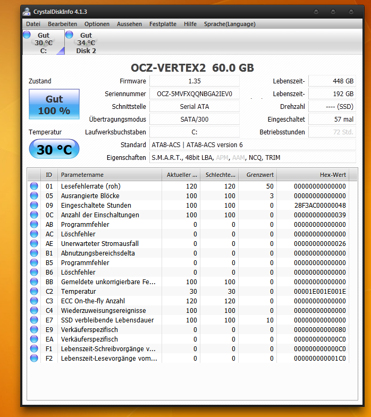Click the Serial ATA Schnittstelle field
This screenshot has width=371, height=417.
pyautogui.click(x=195, y=106)
